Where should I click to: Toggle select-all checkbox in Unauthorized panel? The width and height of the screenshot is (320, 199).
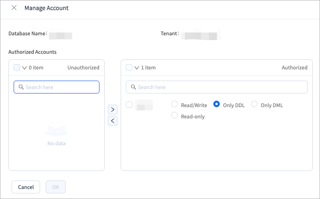tap(17, 67)
